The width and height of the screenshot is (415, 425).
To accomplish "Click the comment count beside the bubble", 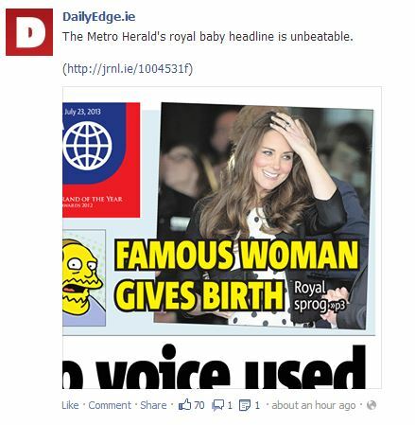I will click(x=230, y=405).
